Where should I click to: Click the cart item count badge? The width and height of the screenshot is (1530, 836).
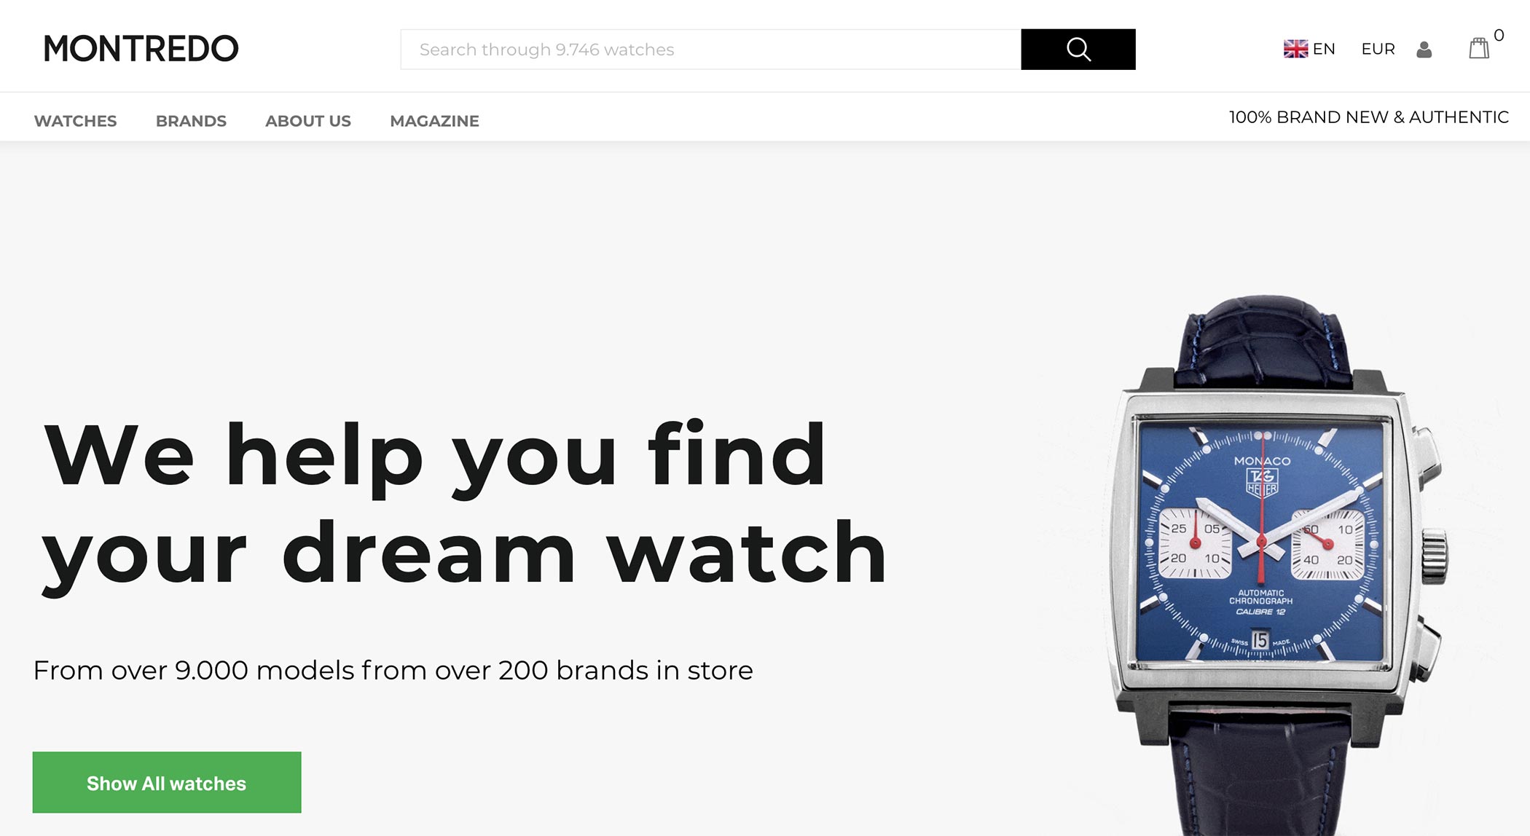point(1499,35)
